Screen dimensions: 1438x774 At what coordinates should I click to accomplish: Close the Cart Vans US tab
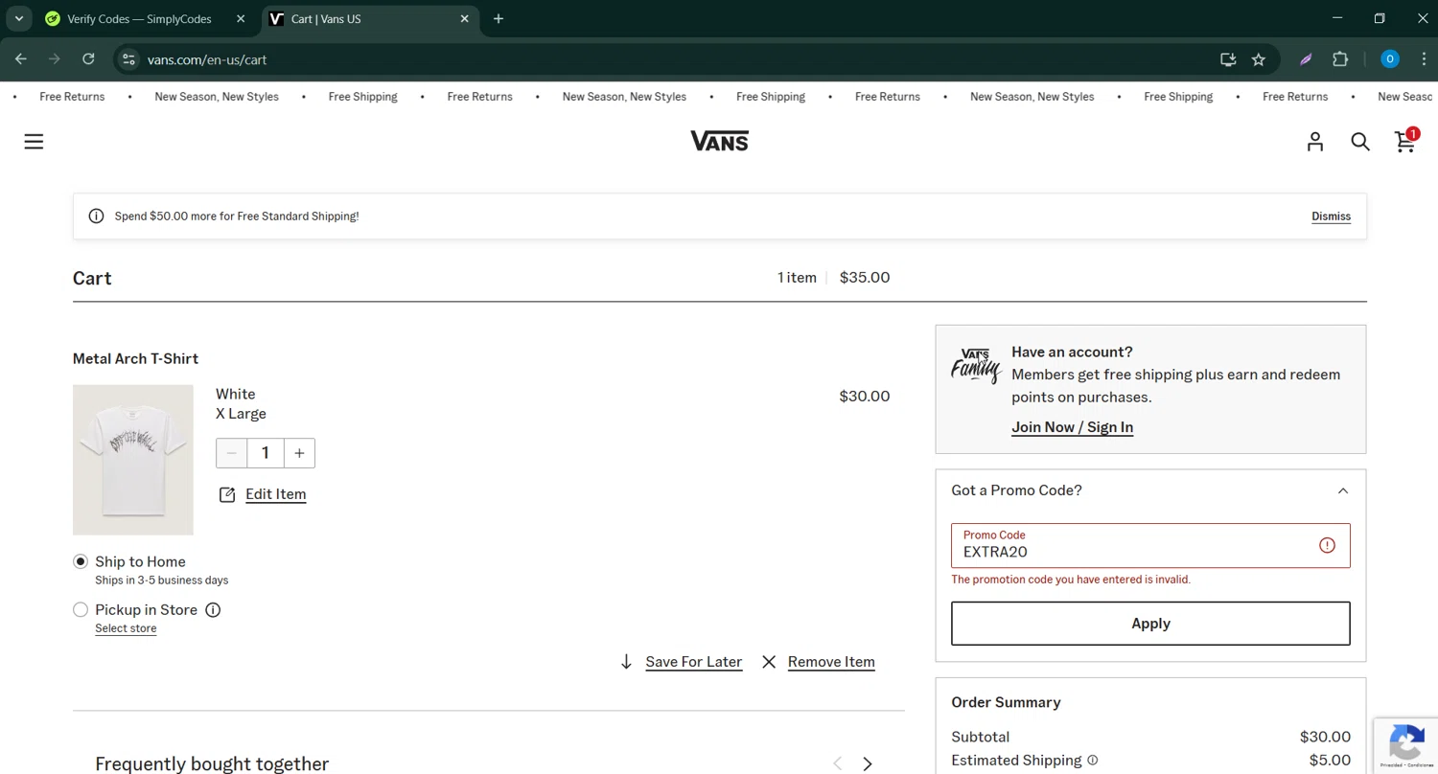465,18
